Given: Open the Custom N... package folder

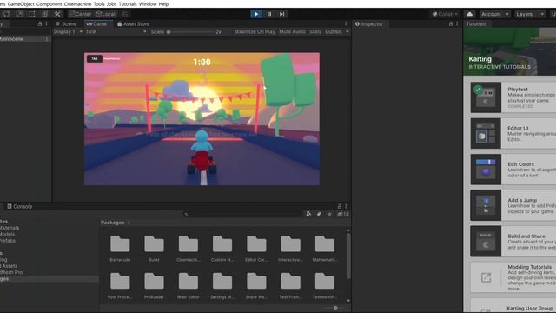Looking at the screenshot, I should pyautogui.click(x=222, y=249).
